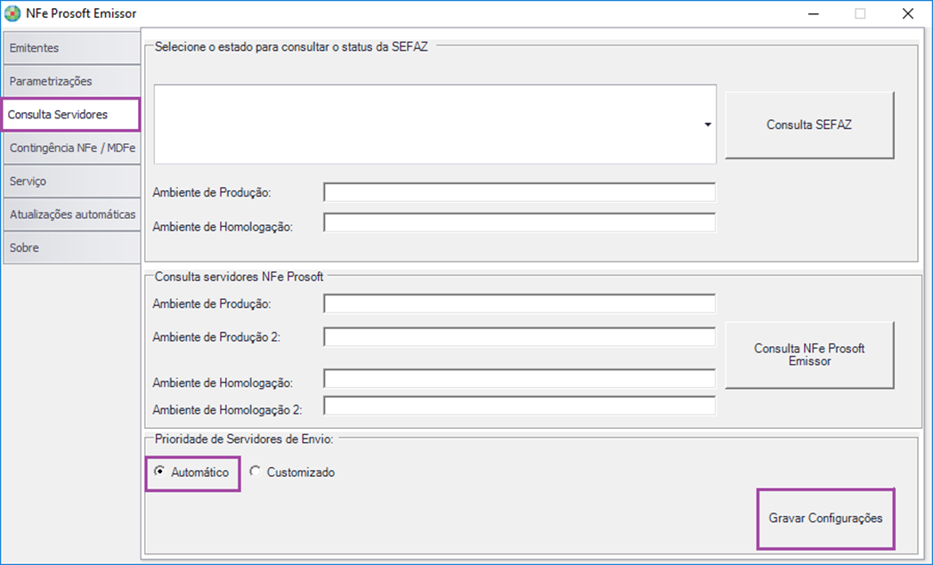Viewport: 933px width, 565px height.
Task: Select the Consulta Servidores tab
Action: click(x=71, y=114)
